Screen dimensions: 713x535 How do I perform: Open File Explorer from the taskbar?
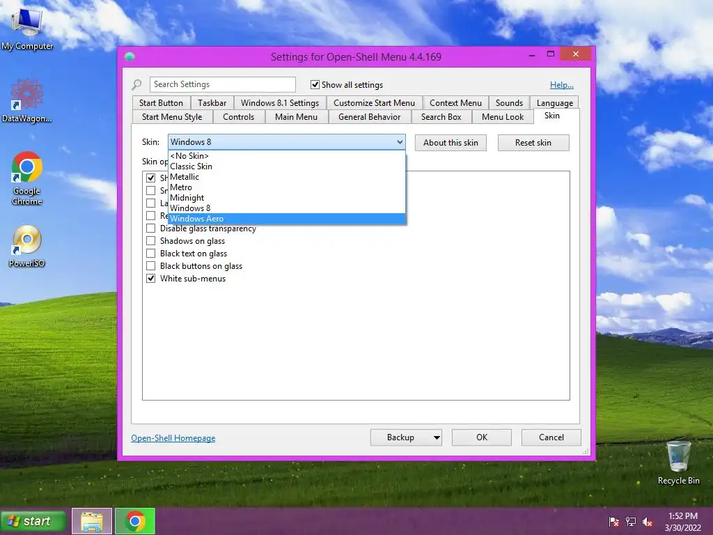tap(91, 521)
